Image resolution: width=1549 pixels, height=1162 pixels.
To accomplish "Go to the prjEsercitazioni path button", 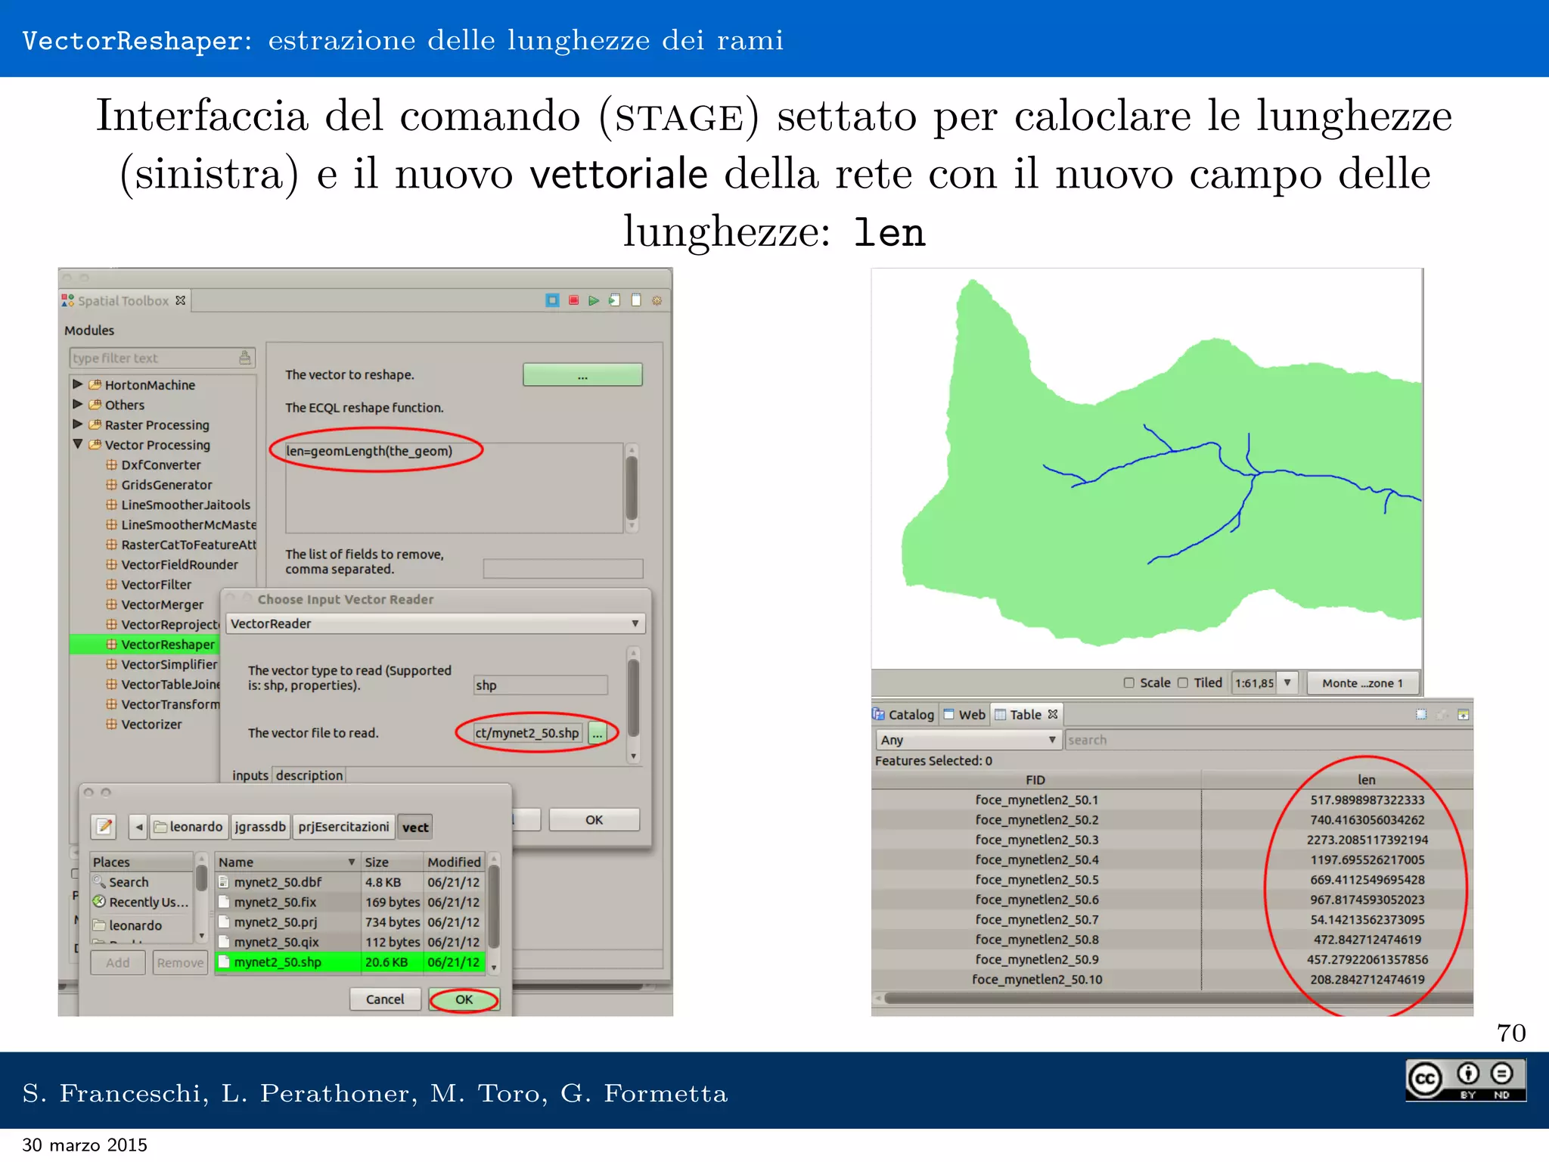I will pos(343,827).
